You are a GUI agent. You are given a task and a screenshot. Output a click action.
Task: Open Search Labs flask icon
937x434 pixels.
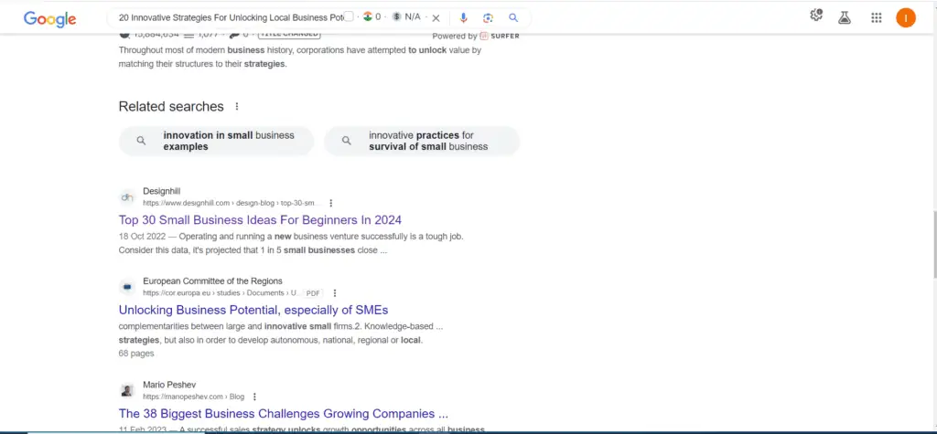[x=845, y=17]
